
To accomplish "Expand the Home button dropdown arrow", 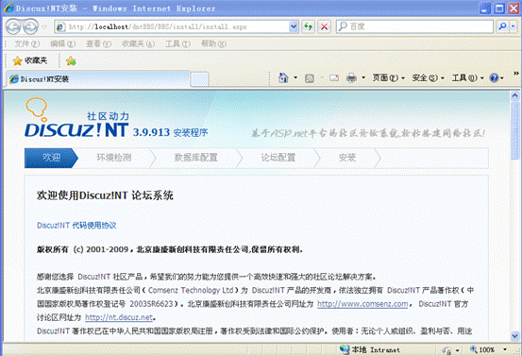I will point(295,78).
